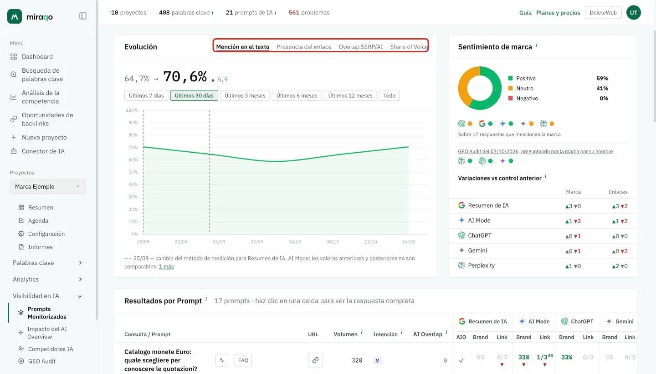
Task: Select the Últimos 6 meses range
Action: [297, 95]
